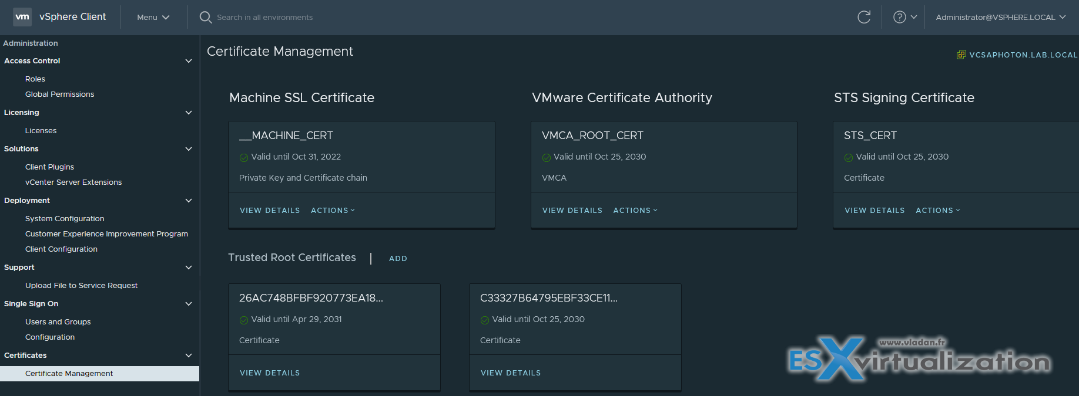View details of 26AC748BFBF920773EA18 root certificate
This screenshot has height=396, width=1079.
point(270,373)
